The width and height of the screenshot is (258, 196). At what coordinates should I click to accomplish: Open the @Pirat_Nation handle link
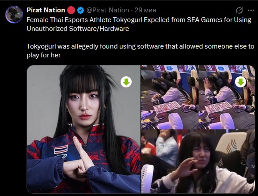click(108, 10)
